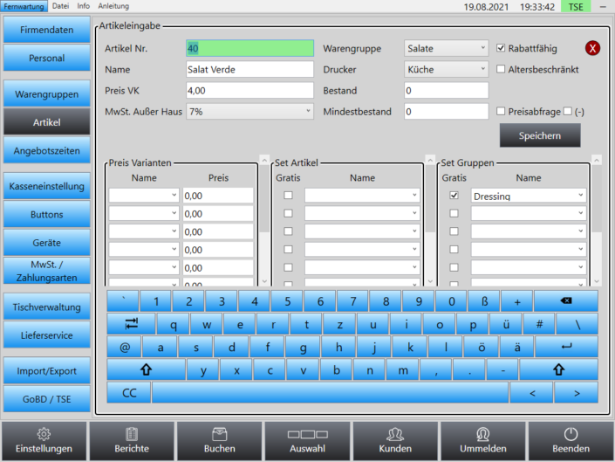615x462 pixels.
Task: Tap the cursor right > key
Action: pyautogui.click(x=577, y=392)
